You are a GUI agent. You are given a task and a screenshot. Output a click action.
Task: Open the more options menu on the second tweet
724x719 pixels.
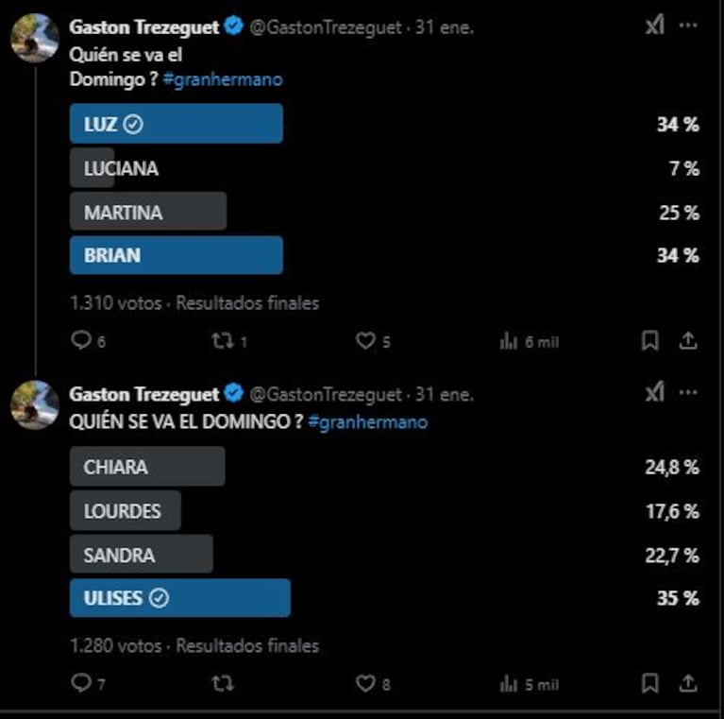[688, 393]
